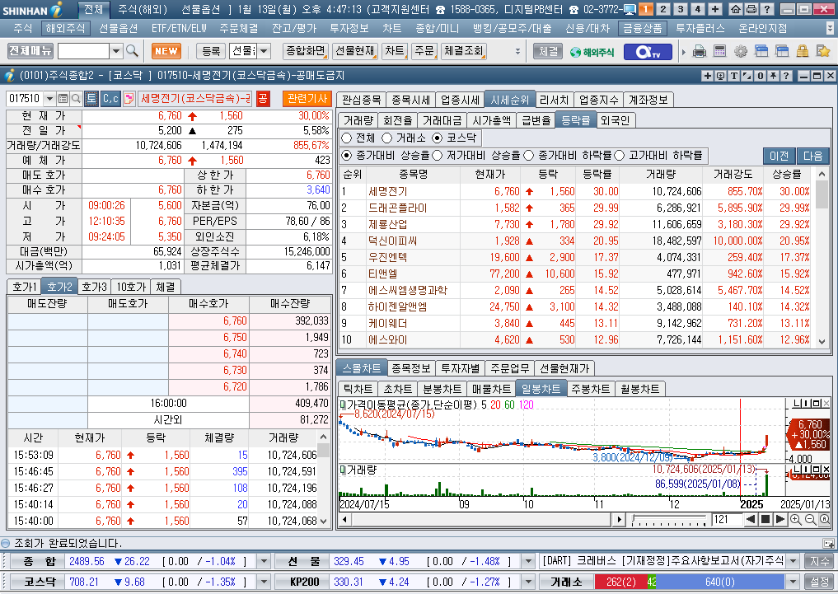Open settings gear in main toolbar
This screenshot has height=594, width=838.
pyautogui.click(x=741, y=51)
